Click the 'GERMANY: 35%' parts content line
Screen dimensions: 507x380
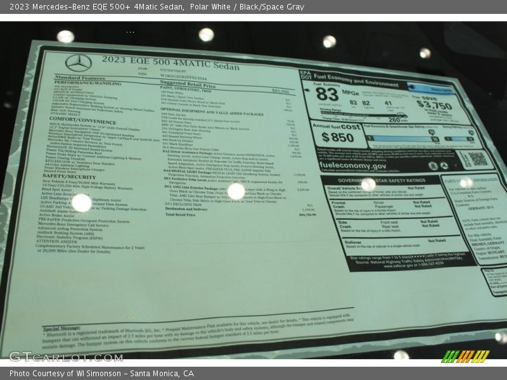point(480,208)
